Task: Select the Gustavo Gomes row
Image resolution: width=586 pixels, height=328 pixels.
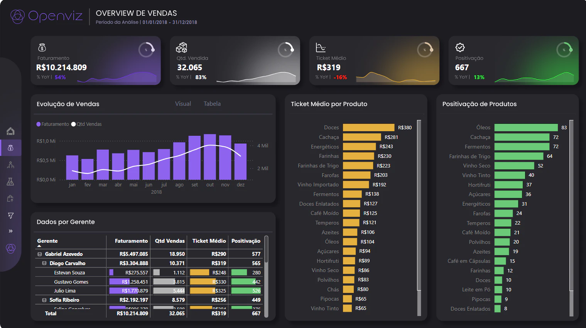Action: tap(149, 282)
